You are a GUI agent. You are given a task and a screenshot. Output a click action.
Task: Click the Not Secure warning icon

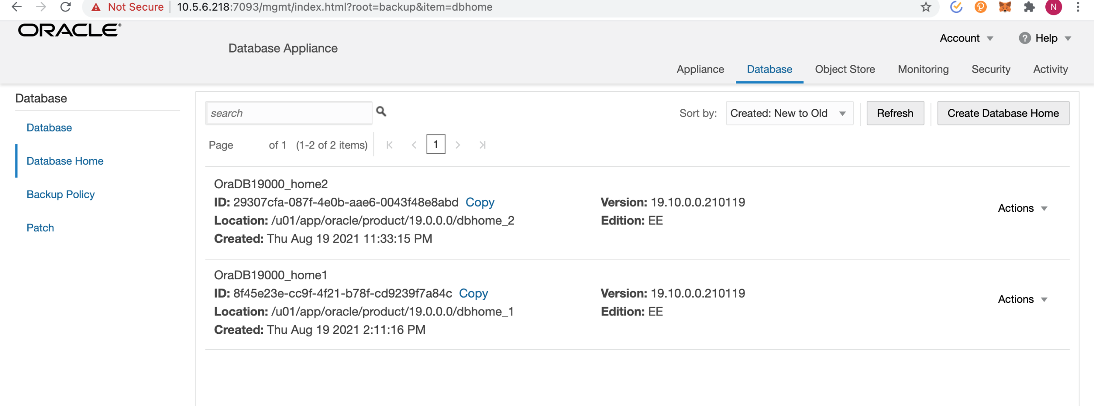(96, 7)
